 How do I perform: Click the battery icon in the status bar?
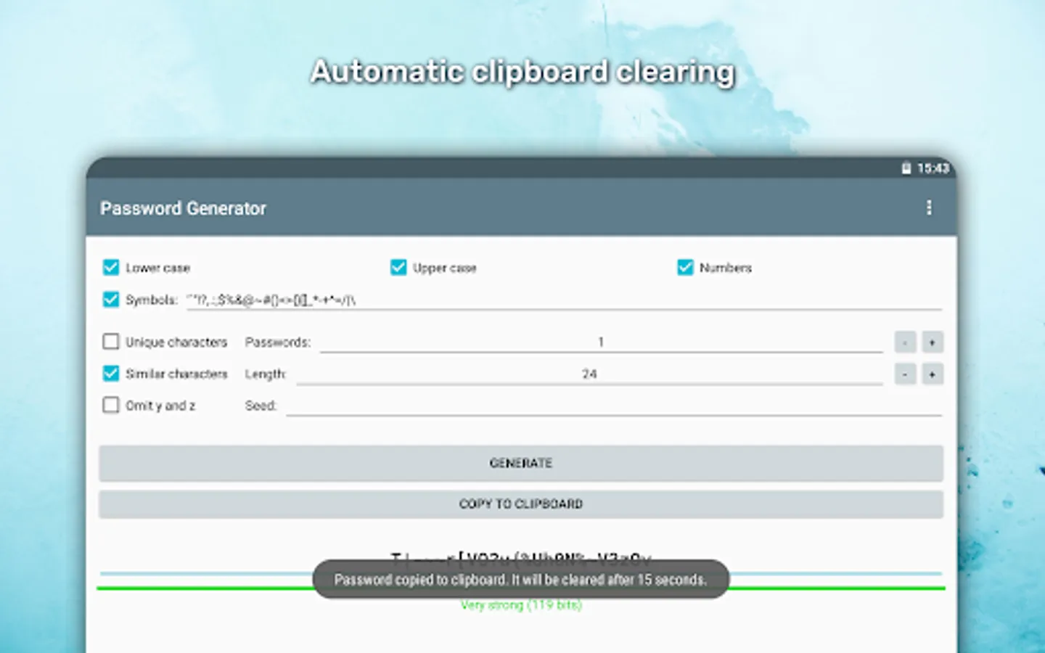pyautogui.click(x=905, y=168)
